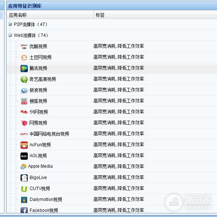The image size is (217, 217).
Task: Click the tag text in 搜狐视频 row
Action: 119,101
